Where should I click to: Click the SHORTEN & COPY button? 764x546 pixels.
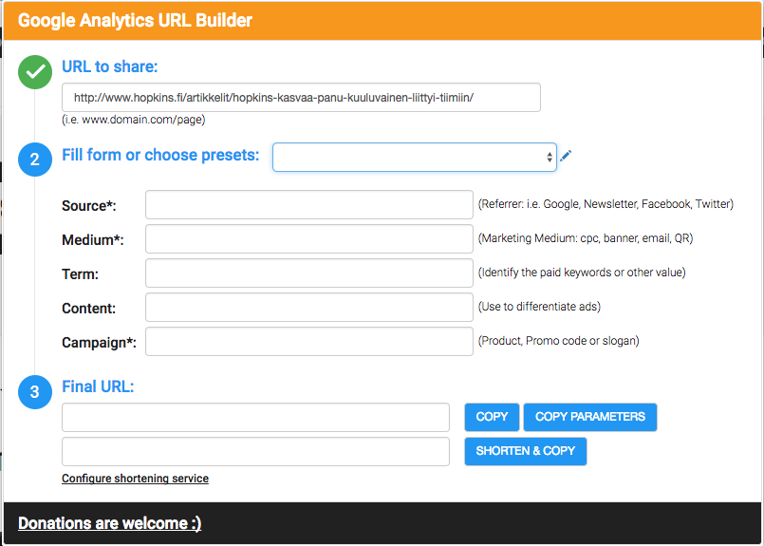point(525,451)
